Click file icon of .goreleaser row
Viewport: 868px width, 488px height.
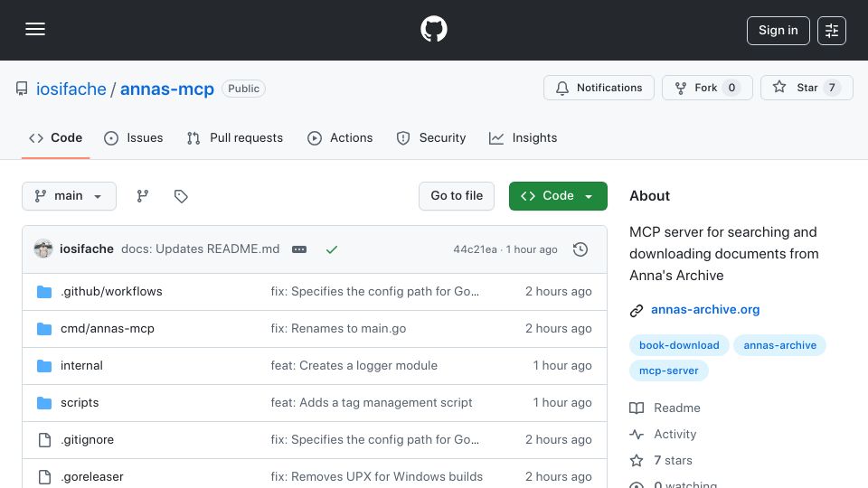pyautogui.click(x=44, y=477)
